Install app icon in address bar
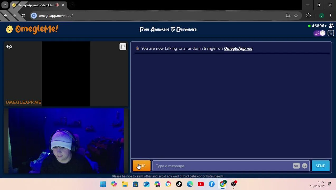The height and width of the screenshot is (190, 336). pos(288,16)
